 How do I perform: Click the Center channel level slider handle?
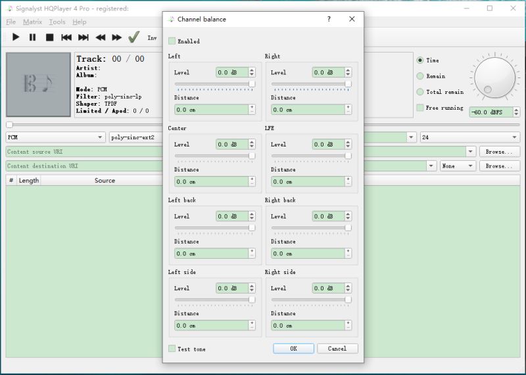pyautogui.click(x=252, y=156)
